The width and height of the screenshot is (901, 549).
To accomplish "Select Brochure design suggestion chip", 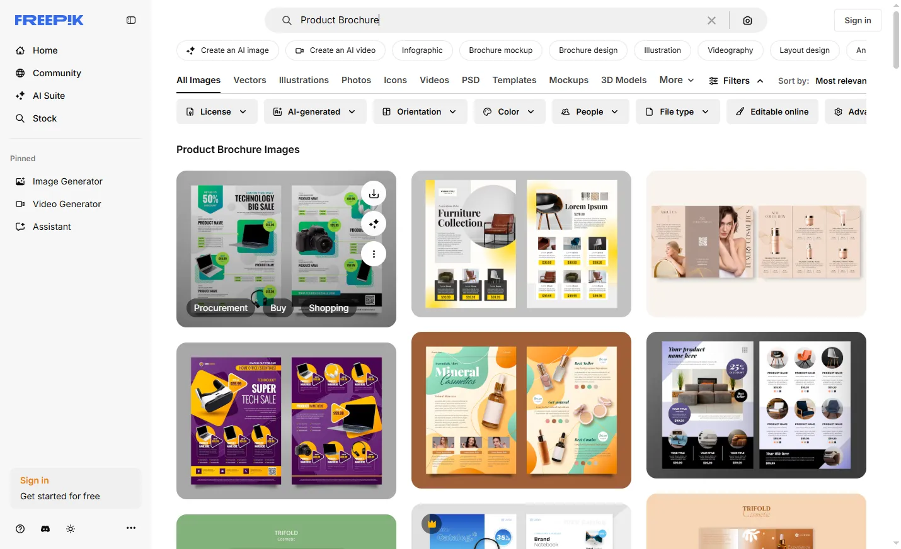I will coord(588,50).
